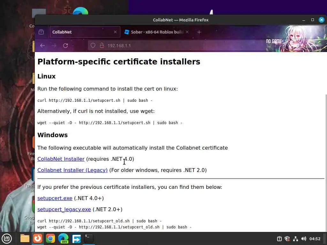Viewport: 327px width, 245px height.
Task: Open a new tab with plus button
Action: click(199, 32)
